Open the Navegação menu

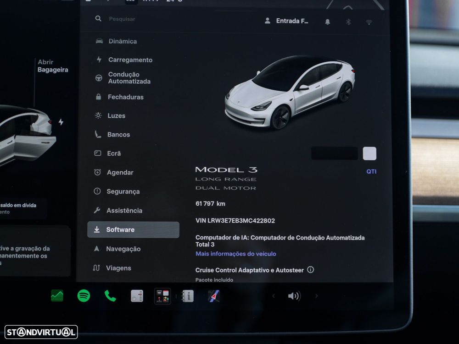click(117, 249)
